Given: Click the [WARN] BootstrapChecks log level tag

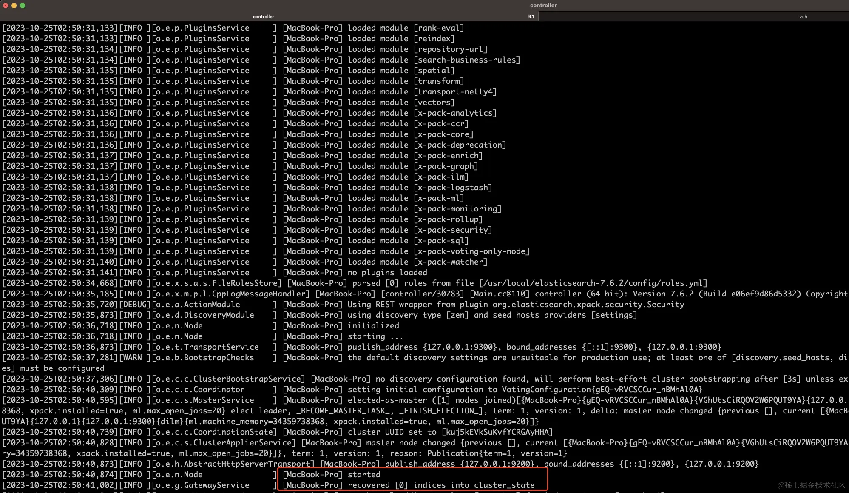Looking at the screenshot, I should coord(135,358).
